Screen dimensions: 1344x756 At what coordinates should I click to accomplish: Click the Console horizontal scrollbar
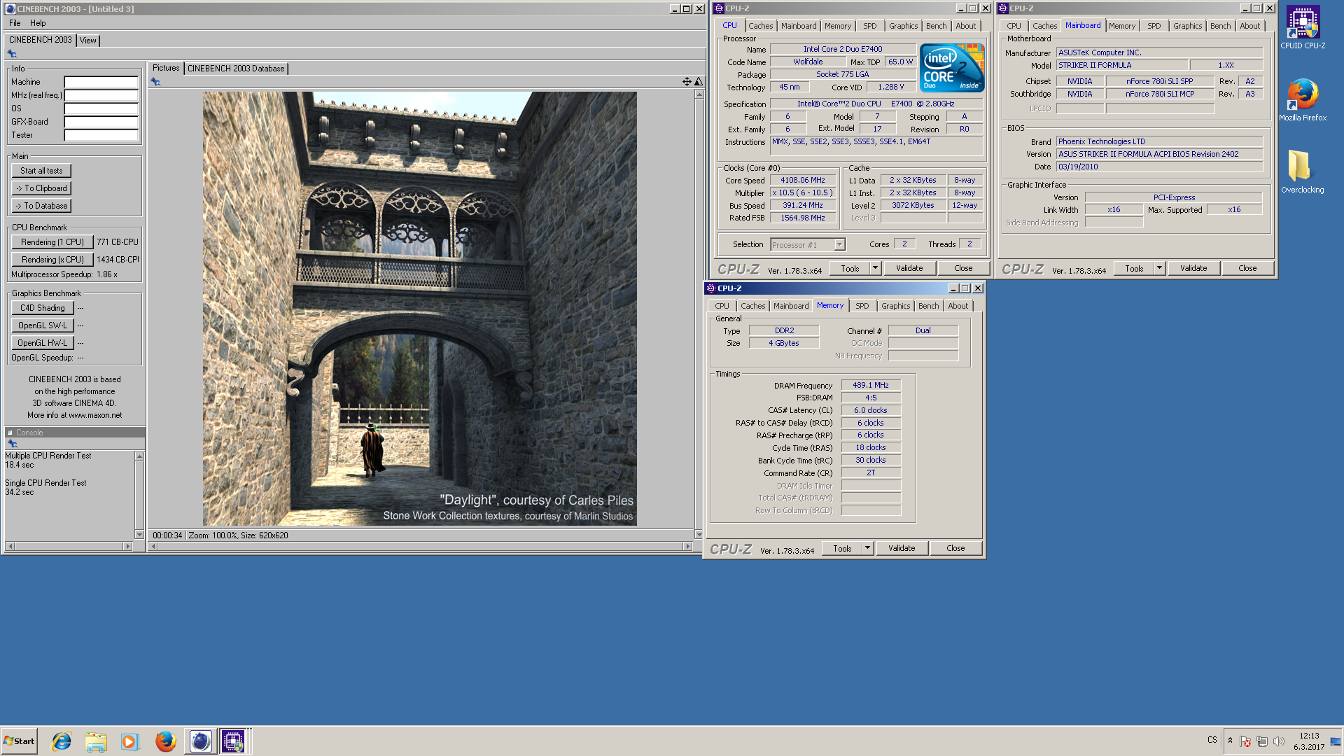pyautogui.click(x=69, y=546)
